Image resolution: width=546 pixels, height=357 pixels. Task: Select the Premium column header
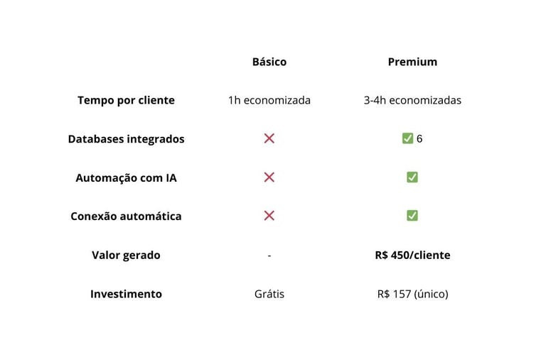coord(412,62)
